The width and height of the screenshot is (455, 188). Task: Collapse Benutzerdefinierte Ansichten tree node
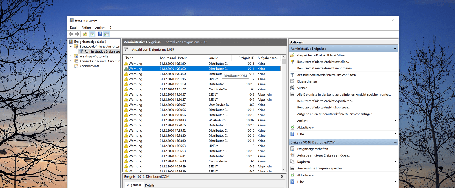(x=71, y=47)
